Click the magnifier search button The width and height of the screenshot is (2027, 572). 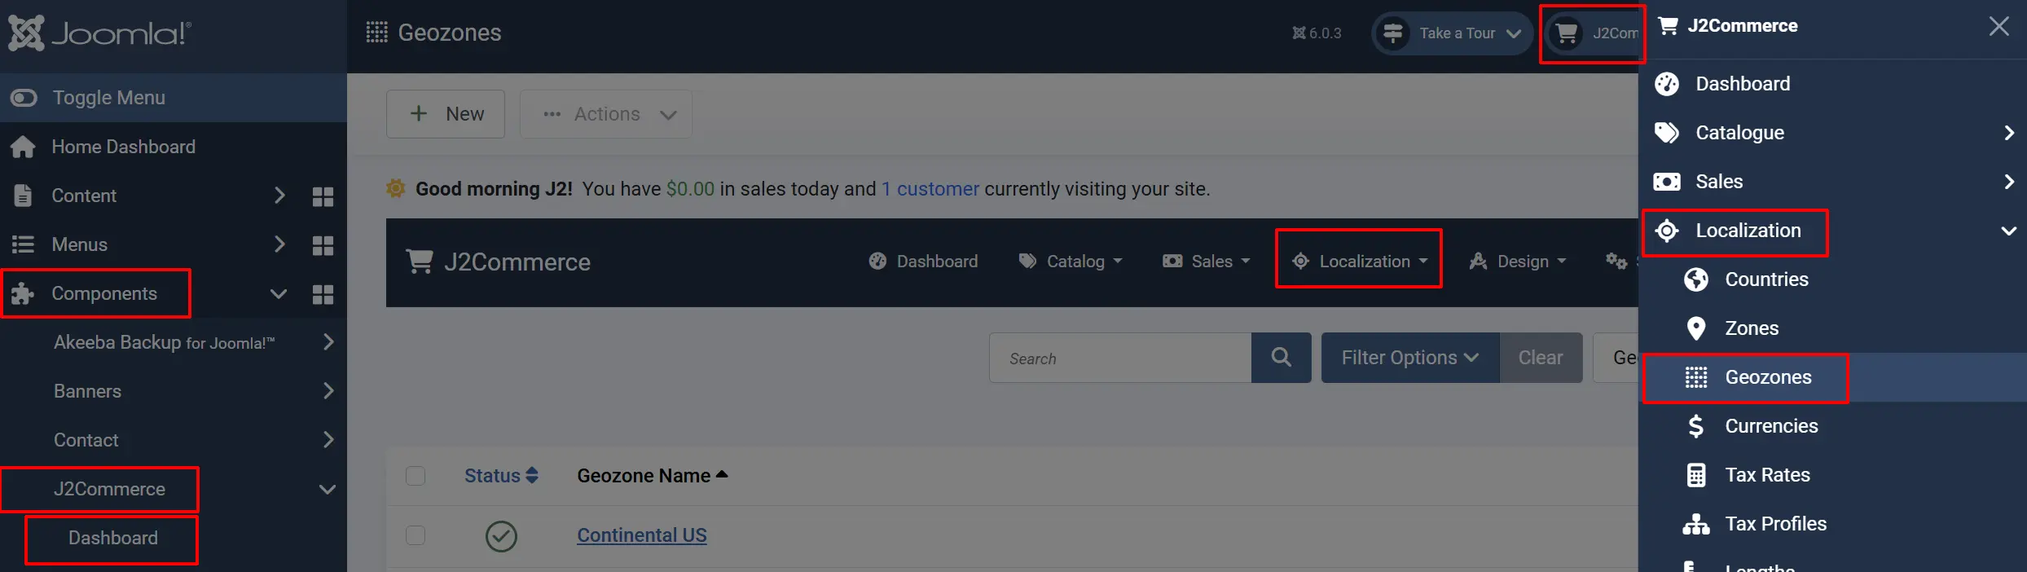pos(1282,358)
